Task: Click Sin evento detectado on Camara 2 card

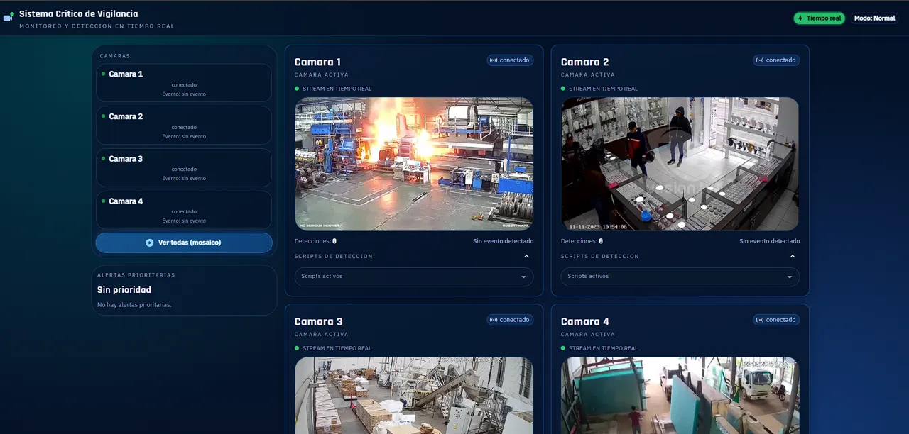Action: pos(770,241)
